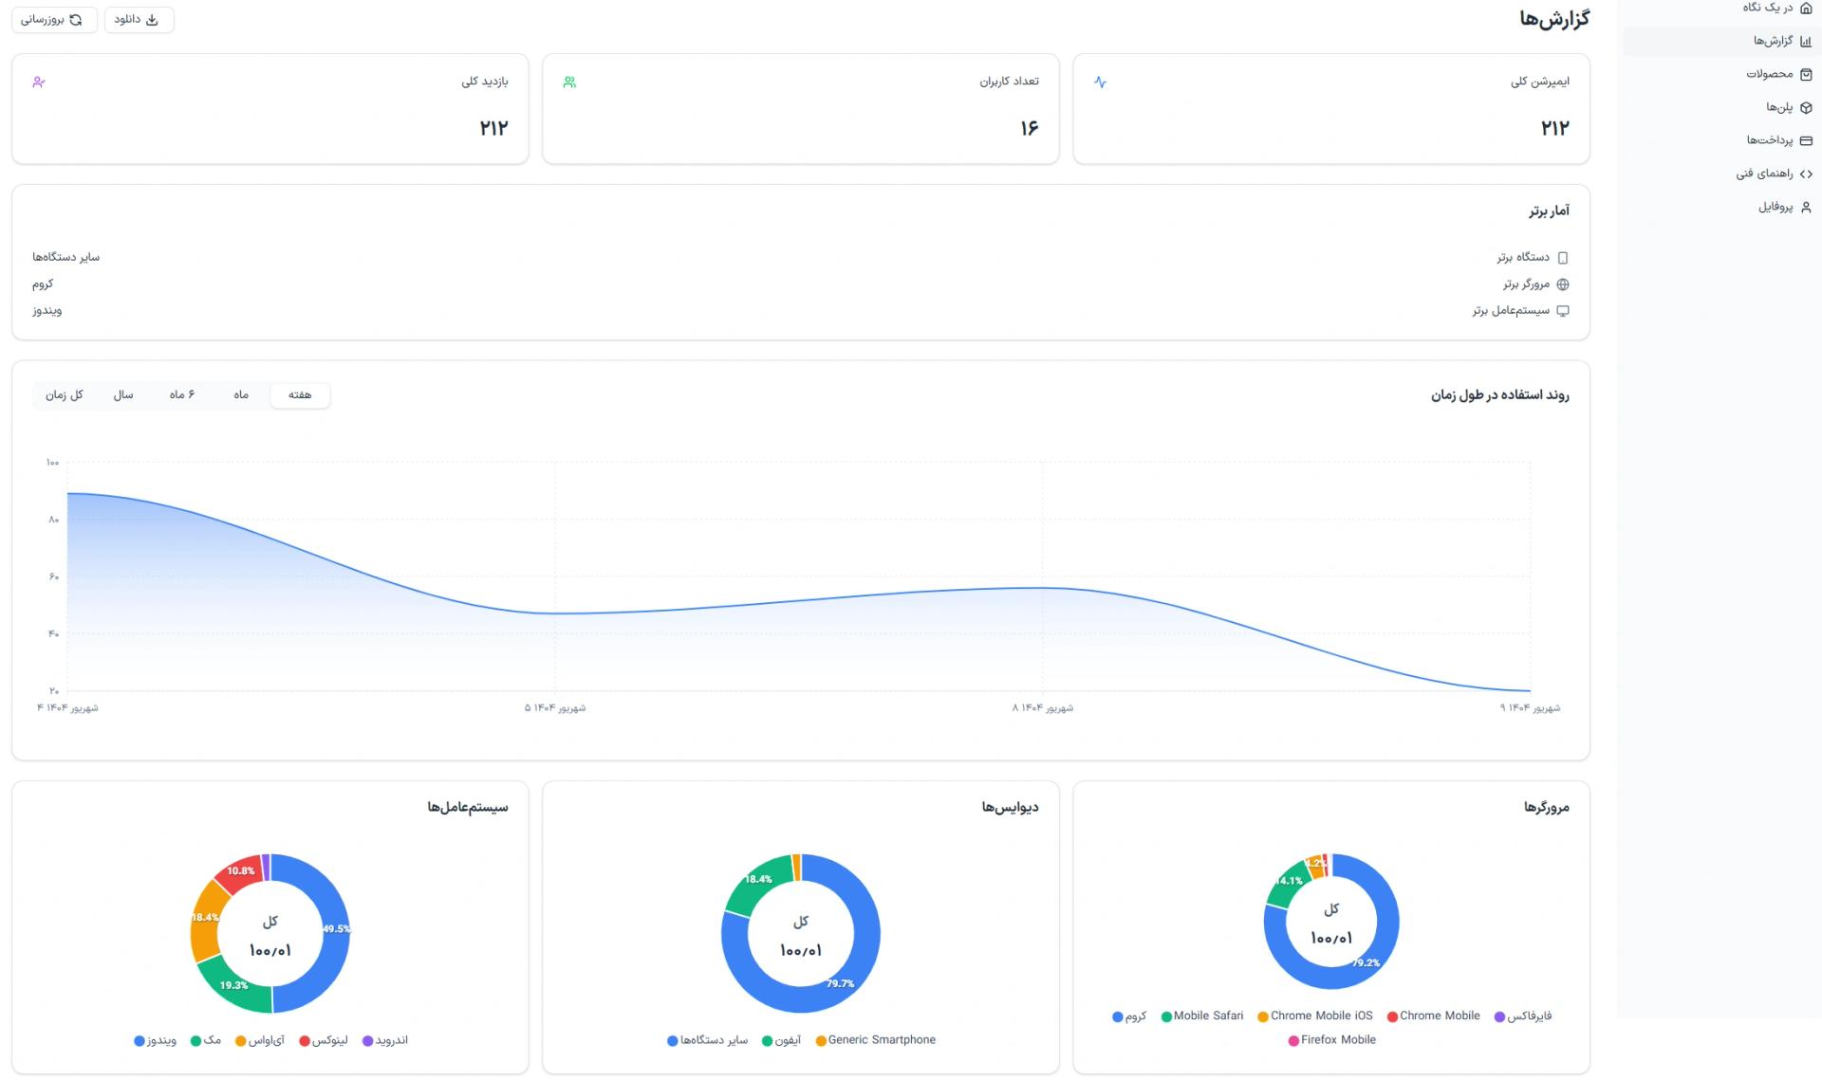Click the بروزرسانی refresh button

54,20
